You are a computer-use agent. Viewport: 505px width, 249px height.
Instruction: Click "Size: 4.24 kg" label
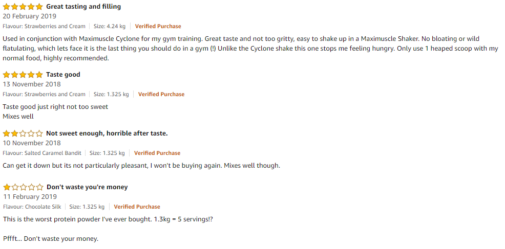pyautogui.click(x=110, y=27)
